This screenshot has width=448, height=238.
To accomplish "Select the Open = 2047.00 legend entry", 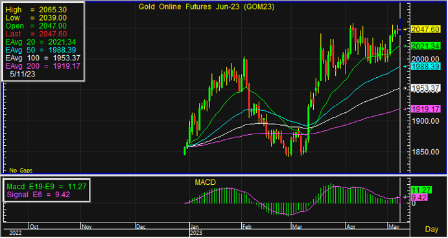I will 36,26.
